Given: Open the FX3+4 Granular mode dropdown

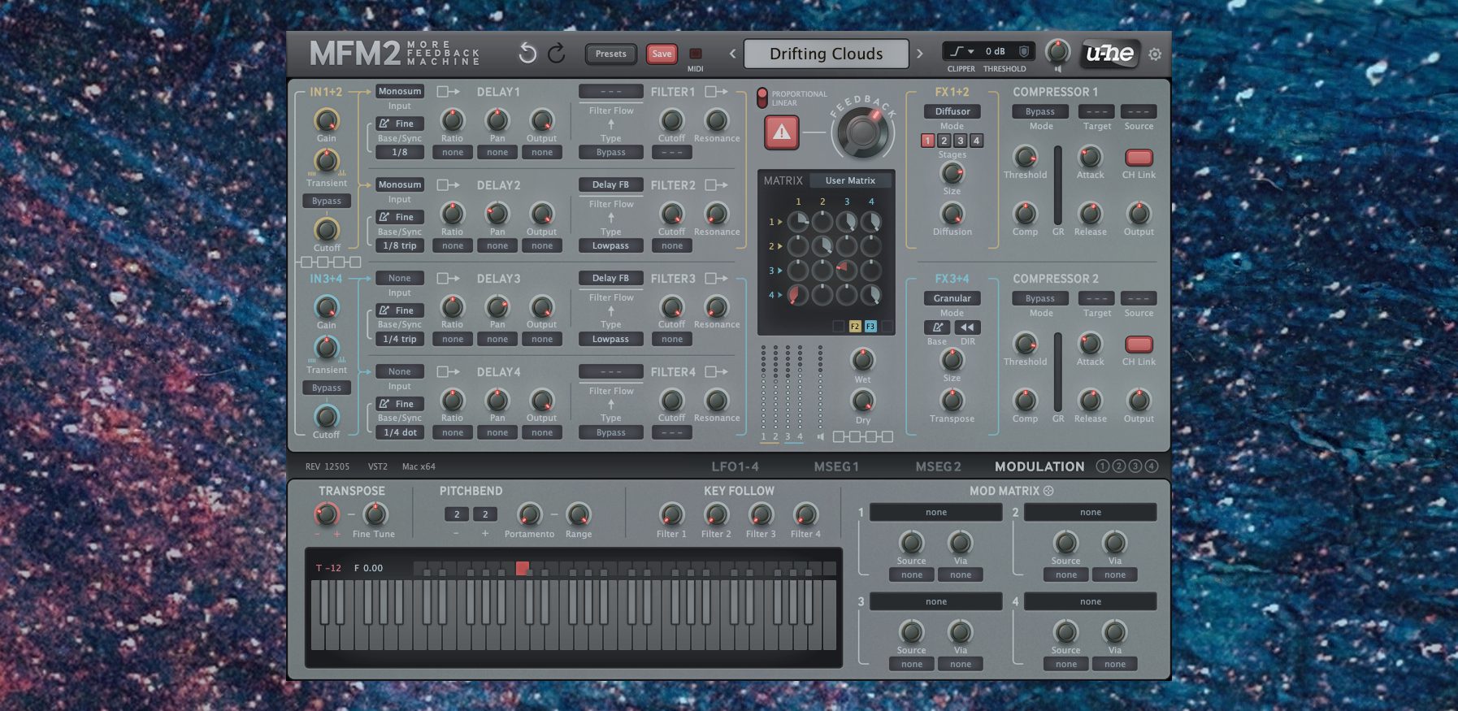Looking at the screenshot, I should [952, 298].
